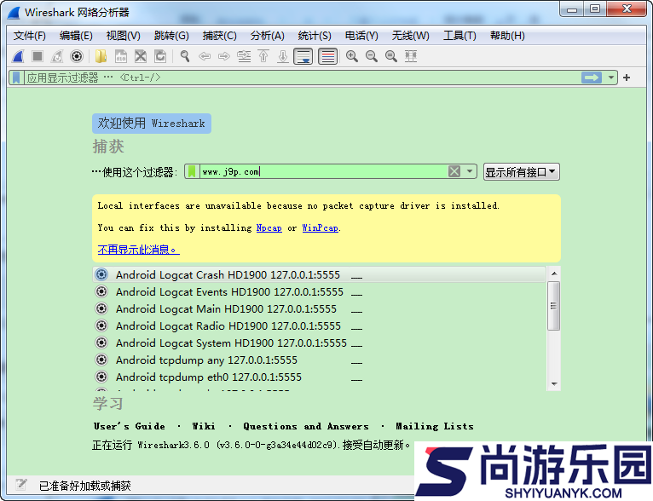Clear the capture filter X button
The image size is (653, 501).
click(454, 171)
